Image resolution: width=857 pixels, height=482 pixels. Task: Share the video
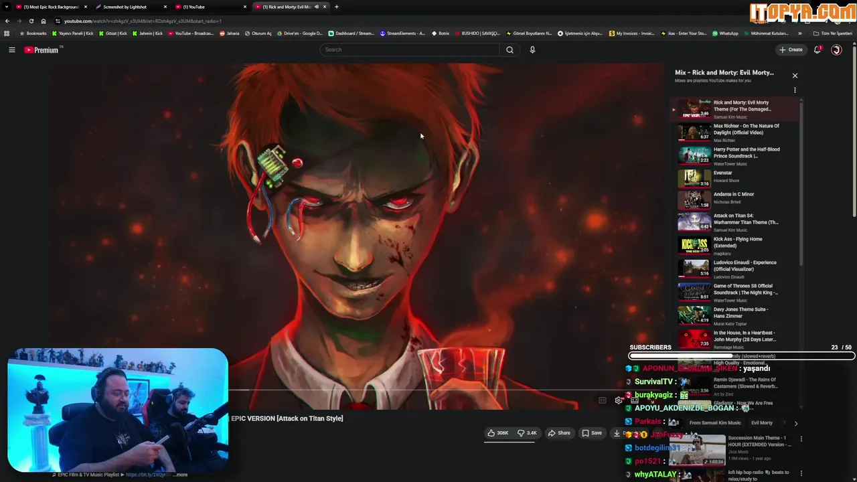[559, 433]
